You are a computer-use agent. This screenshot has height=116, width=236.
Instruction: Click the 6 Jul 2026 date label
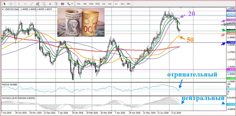point(176,113)
